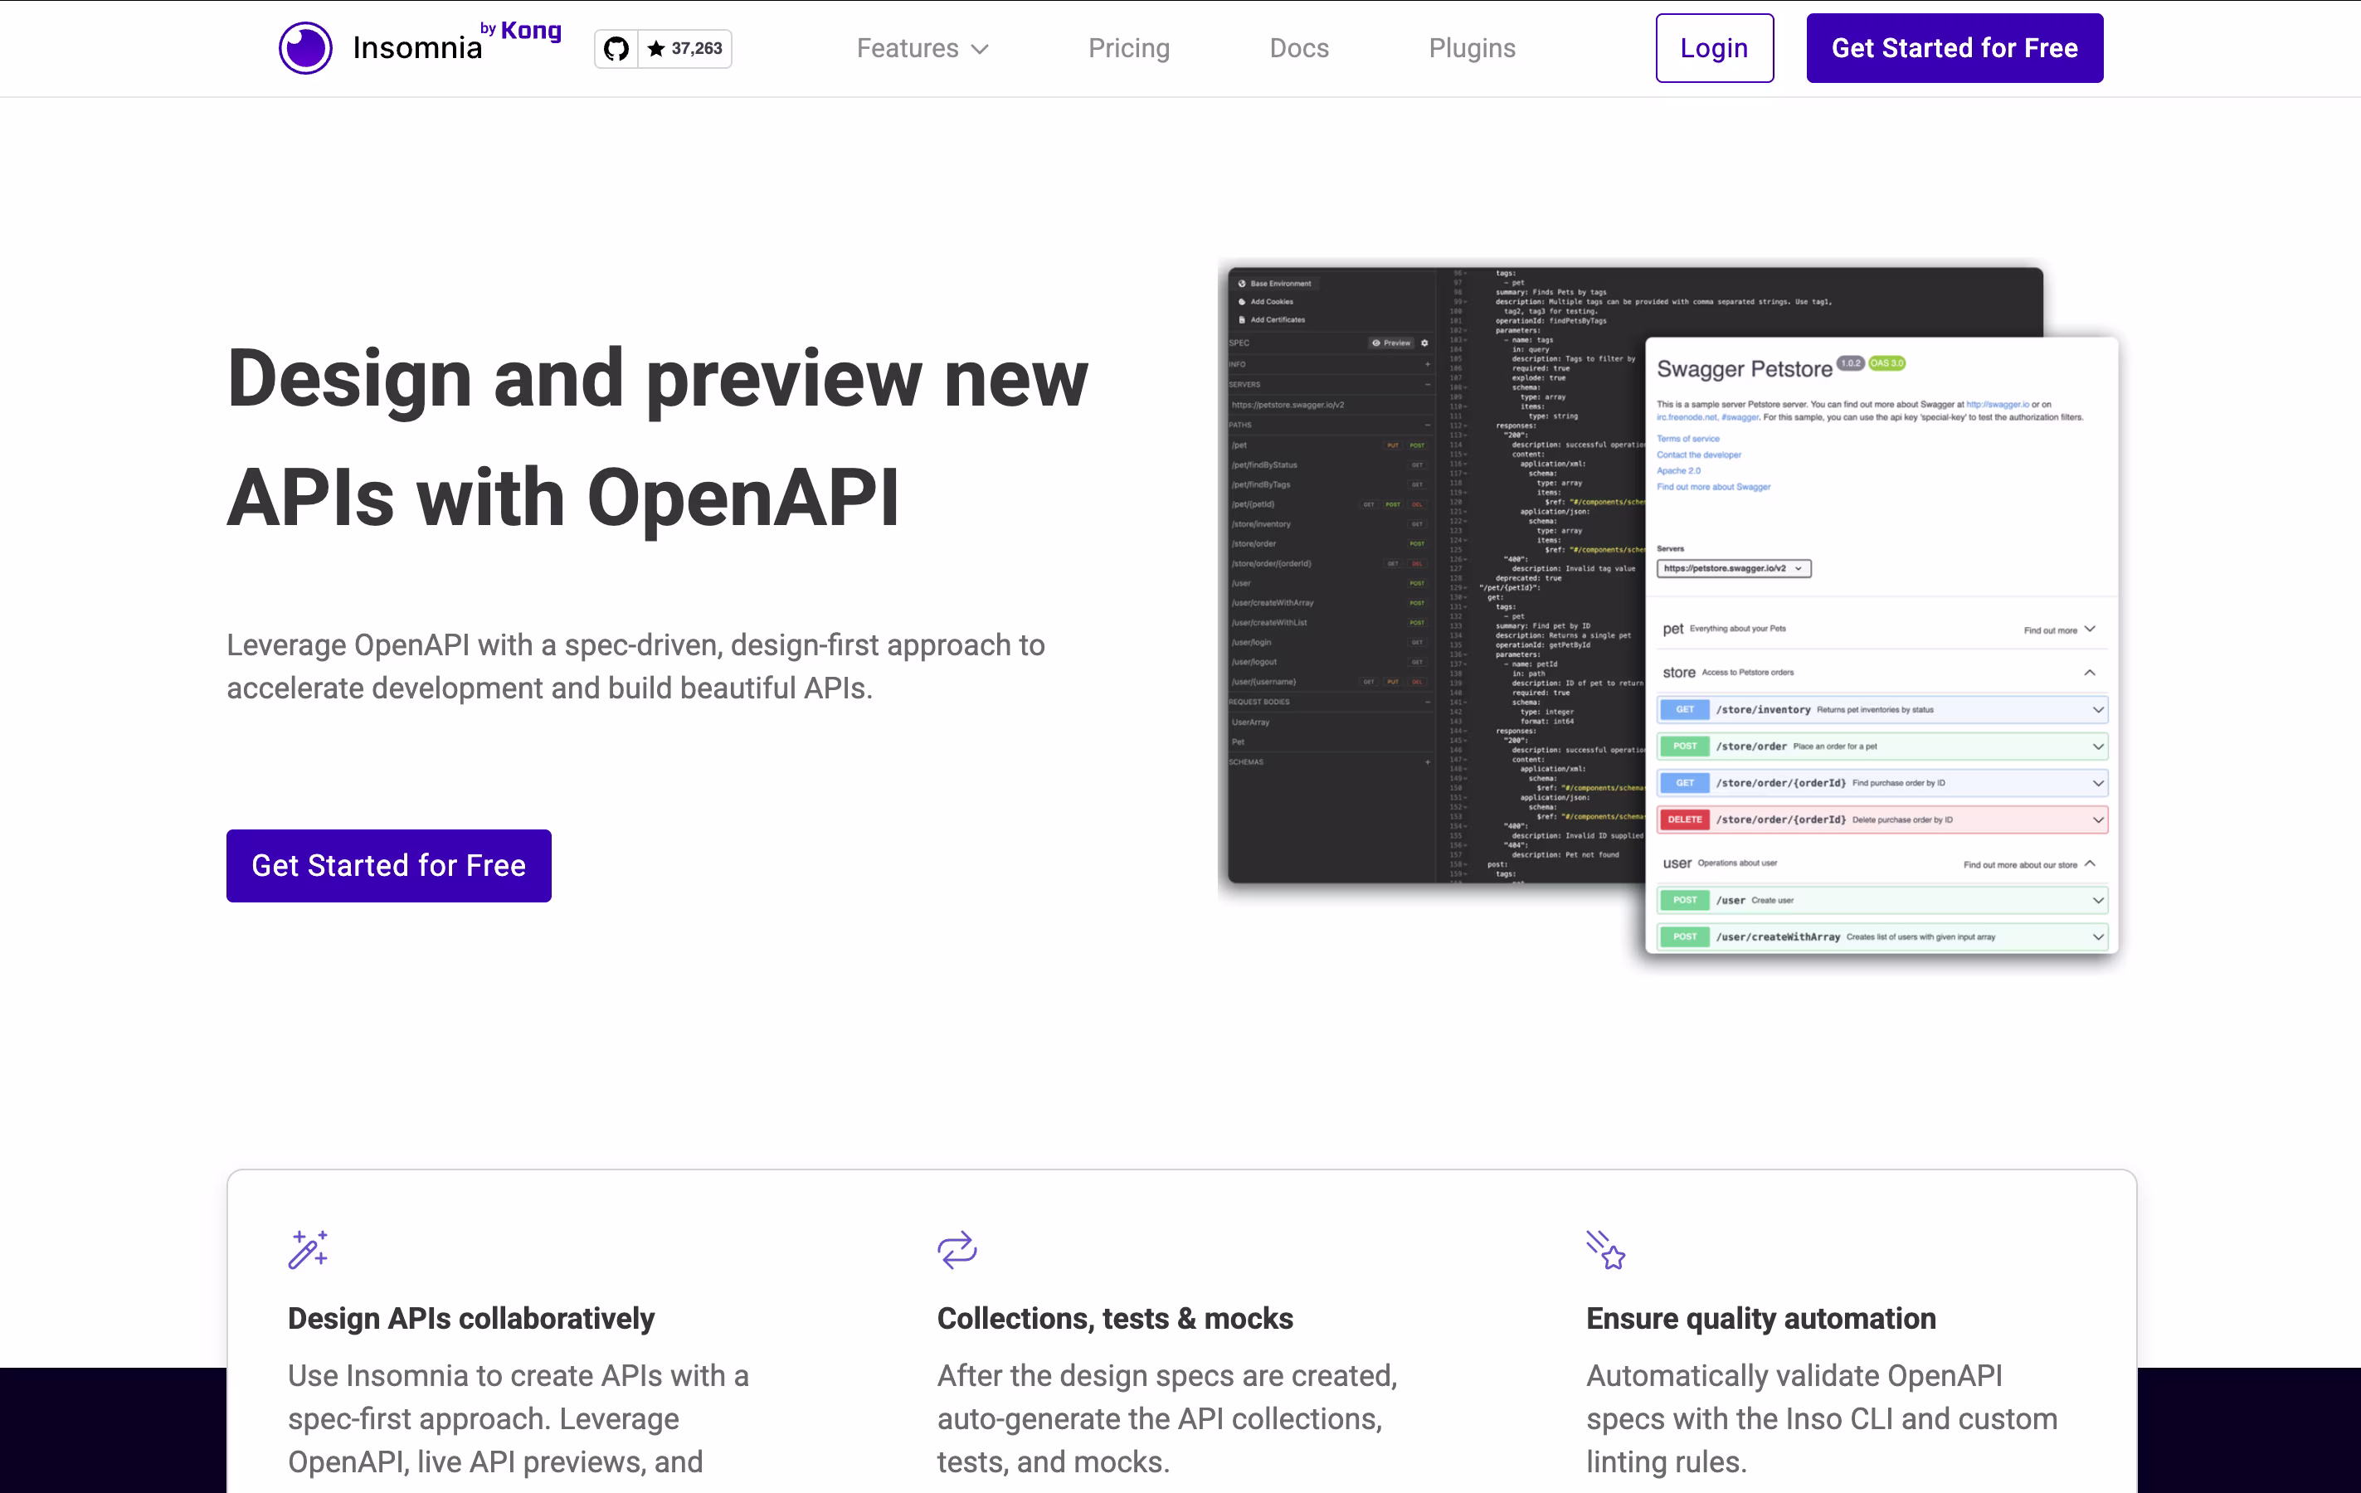Go to the Plugins page
Image resolution: width=2361 pixels, height=1493 pixels.
pyautogui.click(x=1471, y=48)
